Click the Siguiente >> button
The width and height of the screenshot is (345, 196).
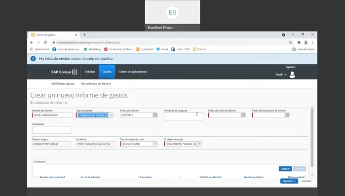(289, 181)
